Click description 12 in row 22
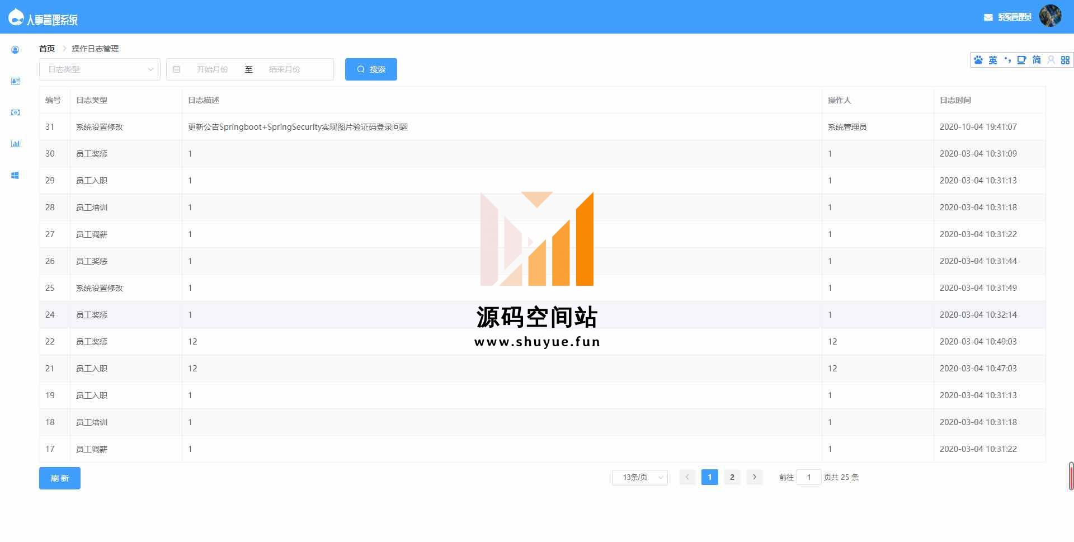The height and width of the screenshot is (542, 1074). pos(192,342)
